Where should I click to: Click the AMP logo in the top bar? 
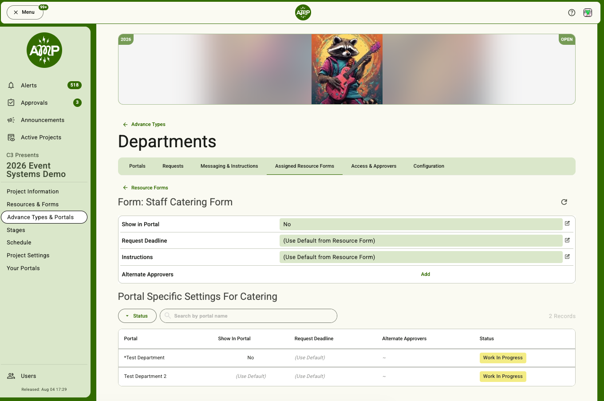pyautogui.click(x=303, y=12)
